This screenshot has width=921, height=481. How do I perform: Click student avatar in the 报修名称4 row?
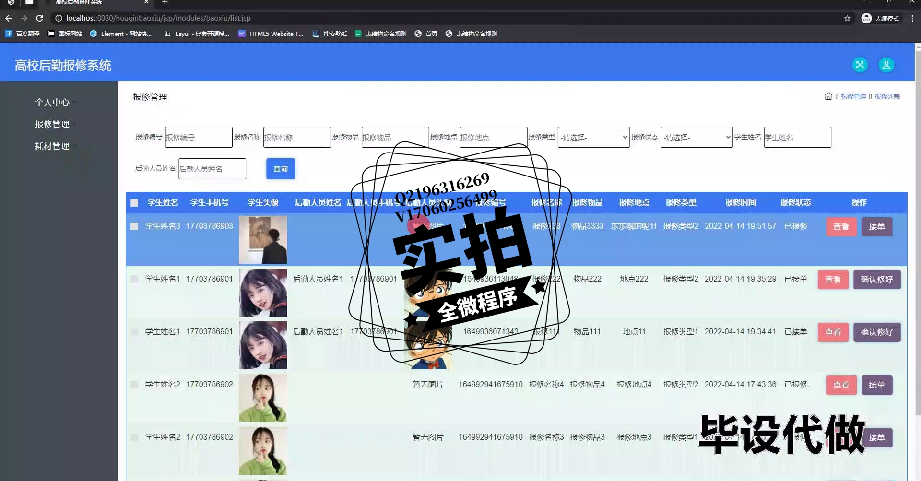click(263, 398)
